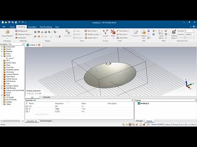Click the Transform tool icon

tap(68, 32)
